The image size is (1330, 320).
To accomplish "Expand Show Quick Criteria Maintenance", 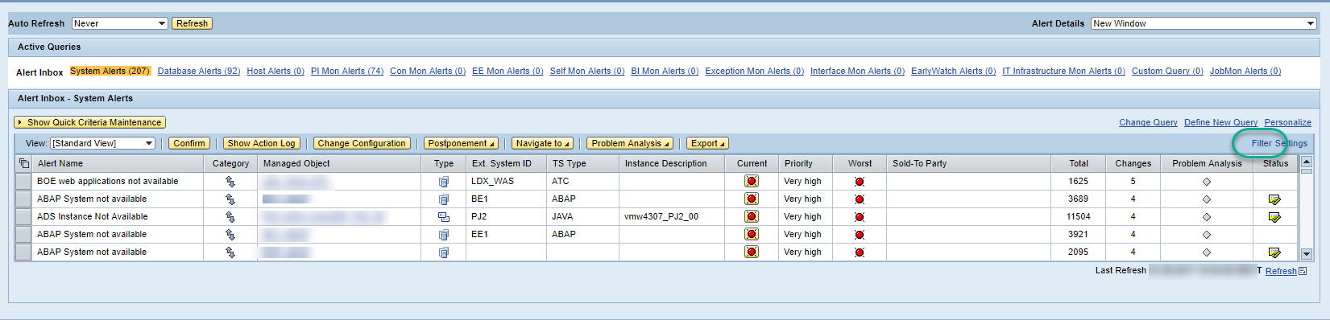I will click(89, 122).
